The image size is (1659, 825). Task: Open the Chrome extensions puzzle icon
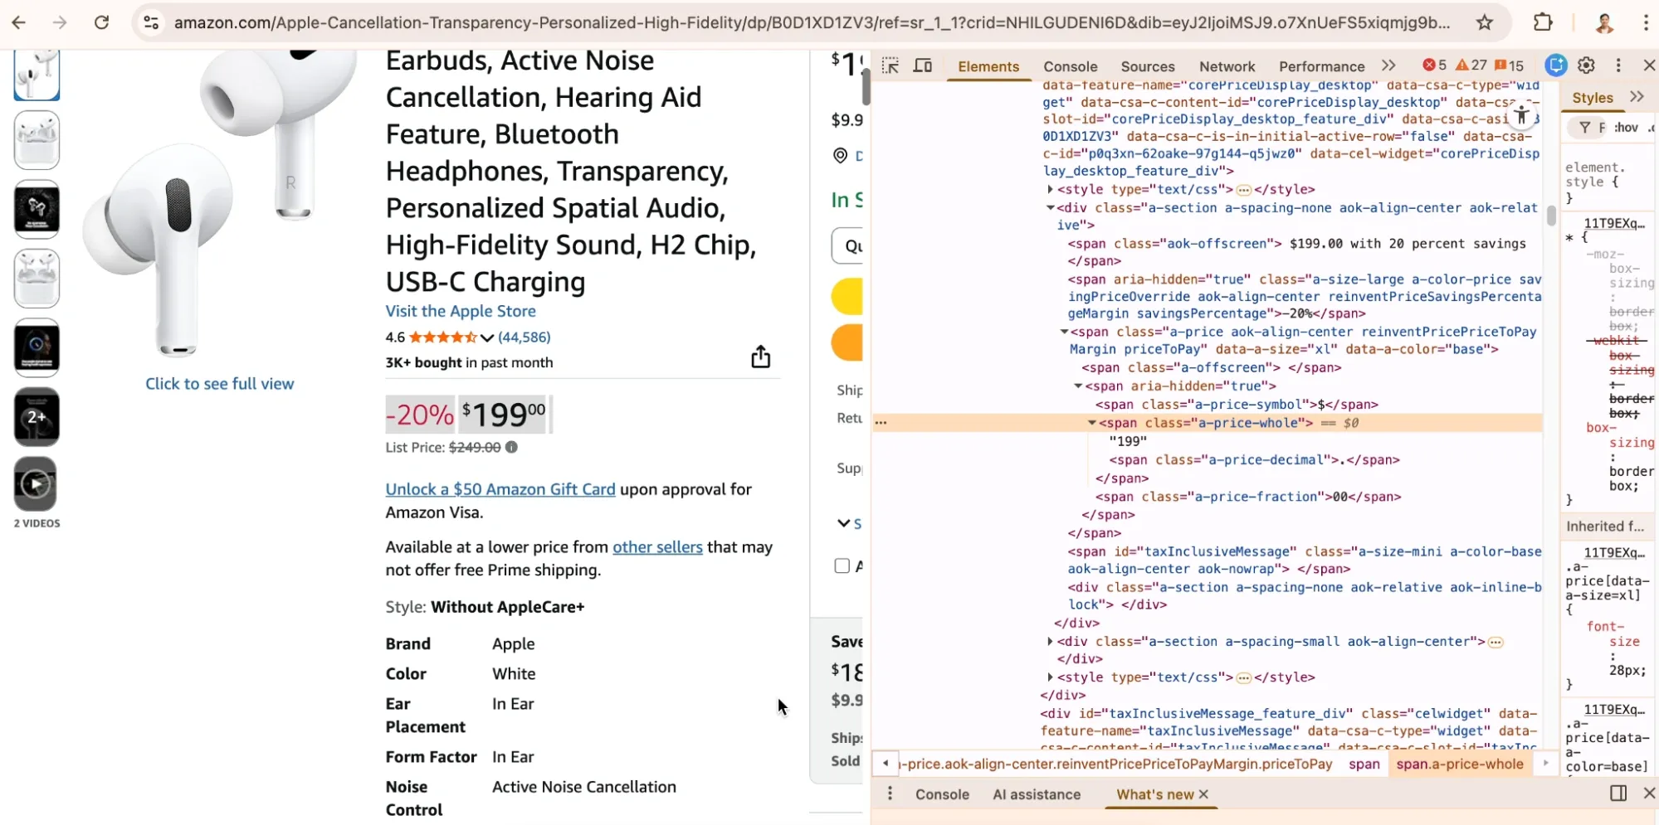(x=1543, y=22)
